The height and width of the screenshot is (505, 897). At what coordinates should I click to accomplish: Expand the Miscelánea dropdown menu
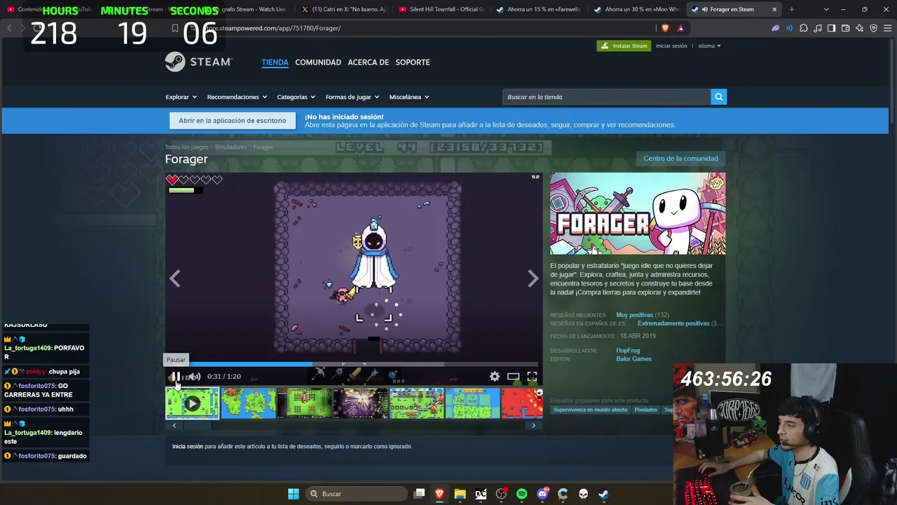pyautogui.click(x=409, y=97)
